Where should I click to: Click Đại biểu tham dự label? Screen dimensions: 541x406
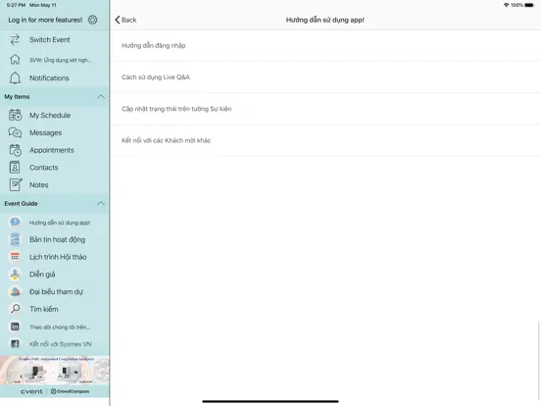[56, 291]
